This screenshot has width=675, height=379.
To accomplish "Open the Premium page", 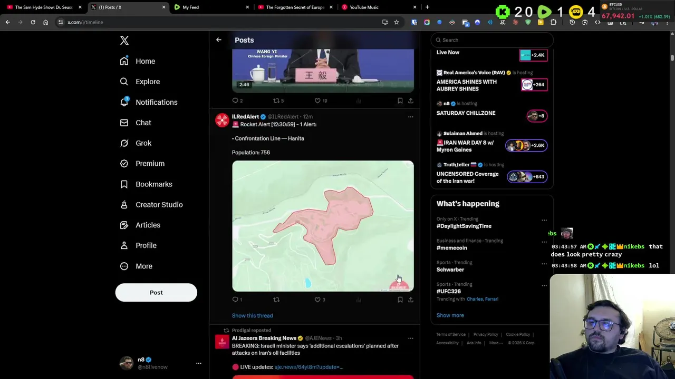I will [142, 164].
